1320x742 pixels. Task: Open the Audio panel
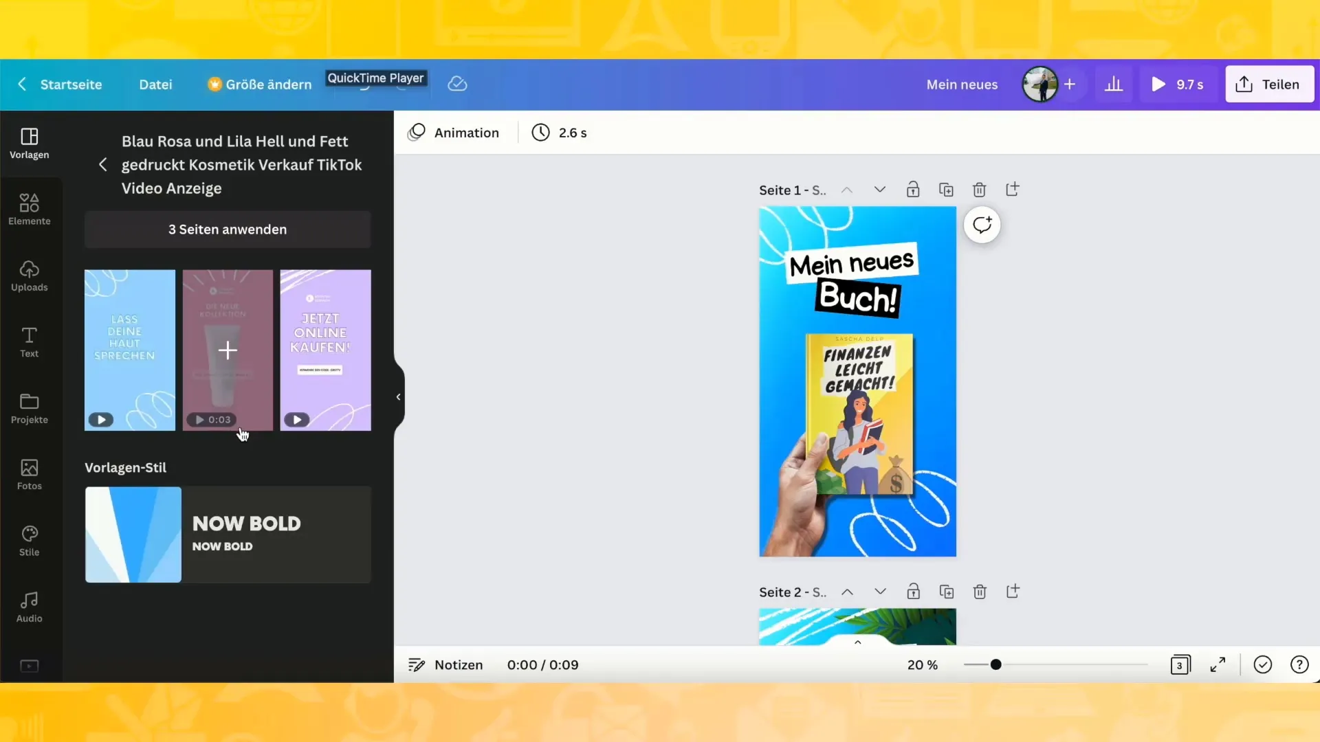29,606
